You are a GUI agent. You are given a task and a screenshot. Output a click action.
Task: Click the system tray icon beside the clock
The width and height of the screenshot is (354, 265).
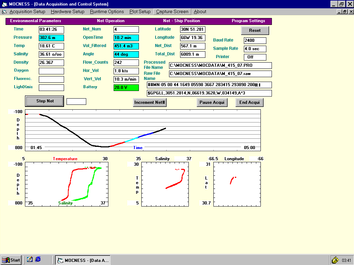pyautogui.click(x=335, y=260)
